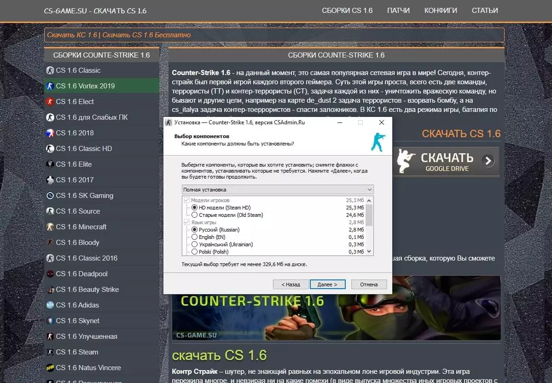This screenshot has width=552, height=383.
Task: Choose Polski (Polish) language radio
Action: point(194,252)
